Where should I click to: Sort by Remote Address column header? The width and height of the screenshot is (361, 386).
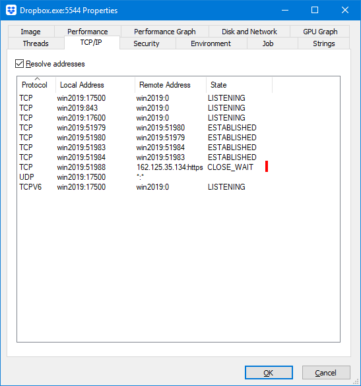(x=171, y=85)
